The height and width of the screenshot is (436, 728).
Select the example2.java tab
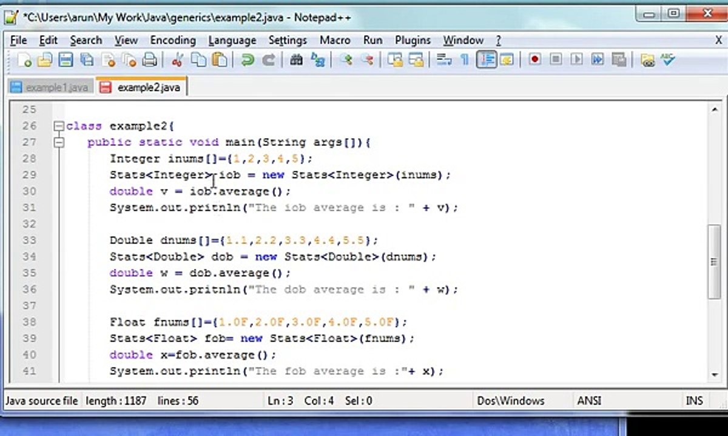tap(142, 87)
